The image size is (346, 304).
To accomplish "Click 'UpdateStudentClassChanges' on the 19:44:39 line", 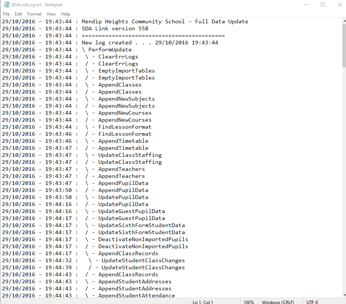I will point(143,268).
